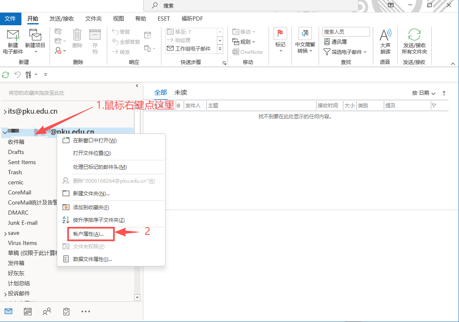This screenshot has height=322, width=459.
Task: Switch to the Unread (未读) mail filter tab
Action: [x=181, y=93]
